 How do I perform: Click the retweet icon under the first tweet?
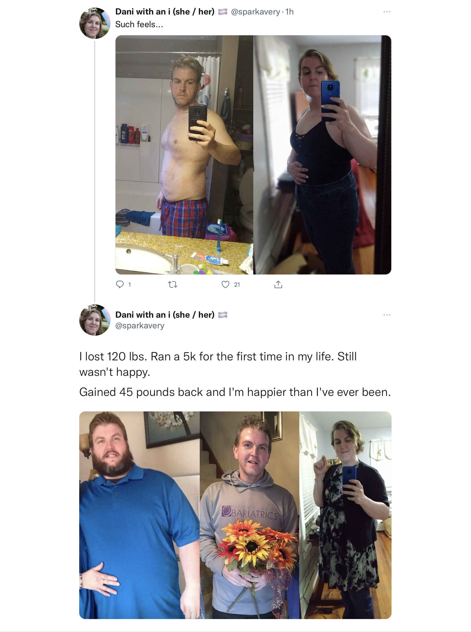pos(172,284)
